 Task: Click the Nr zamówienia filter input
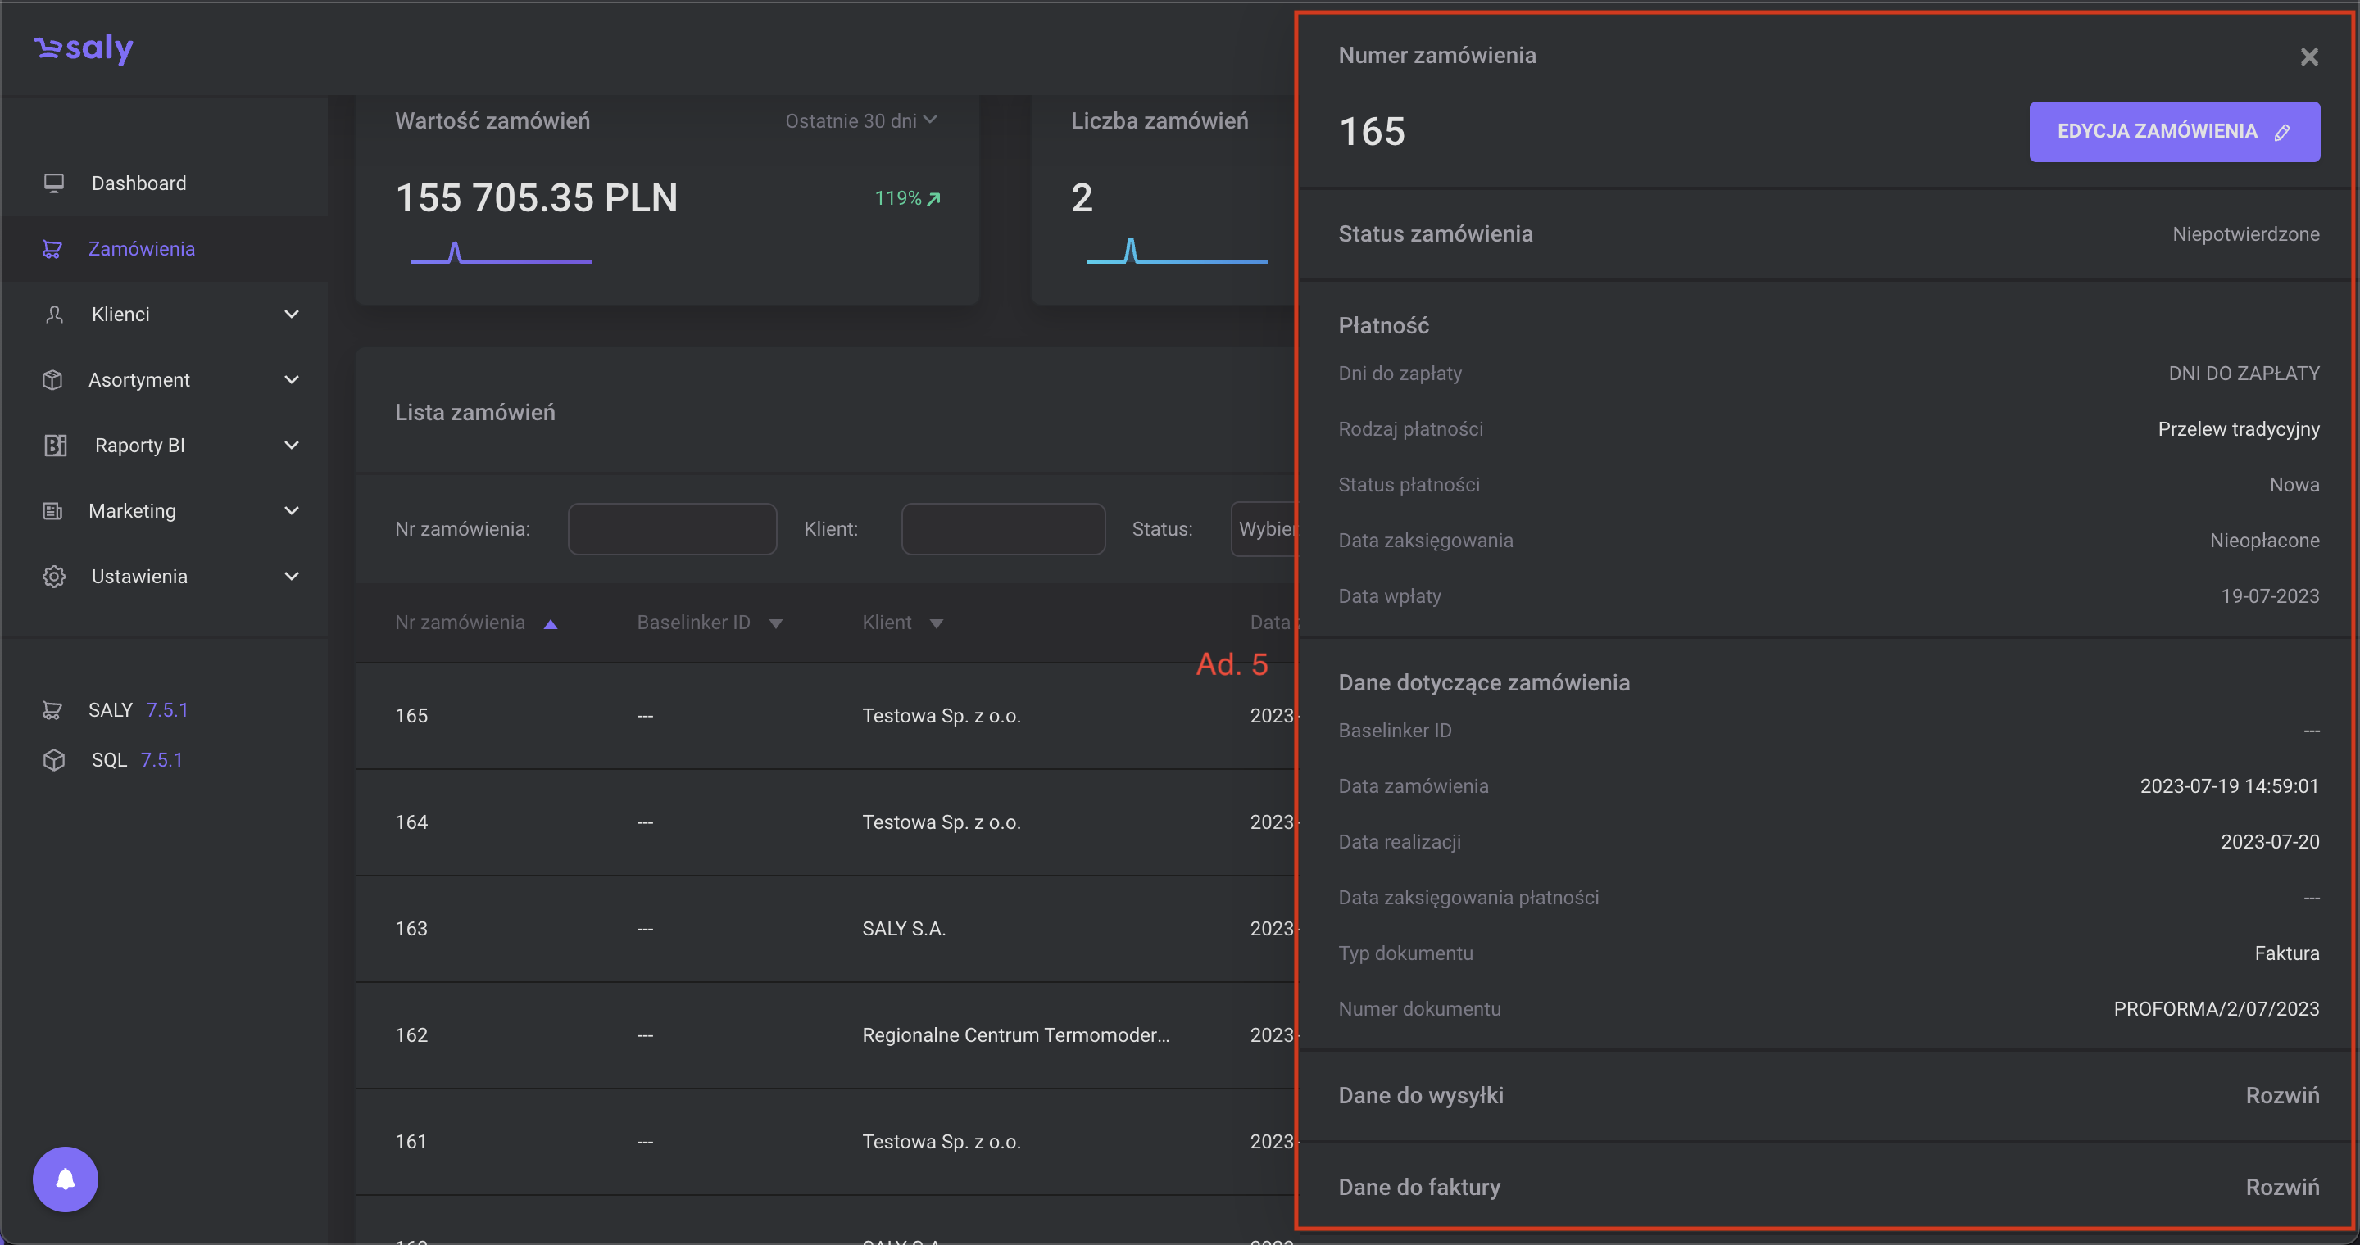(672, 529)
